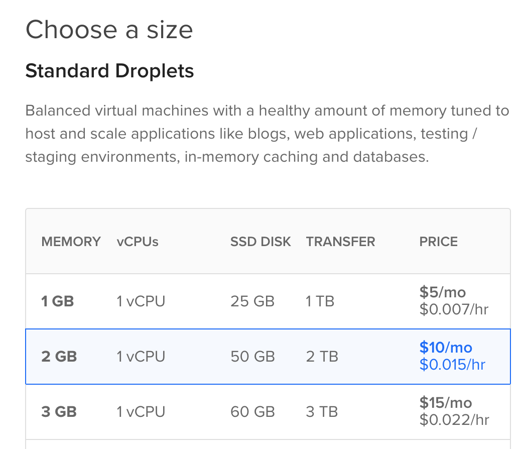Viewport: 523px width, 449px height.
Task: Click the 1 TB transfer cell
Action: click(x=320, y=301)
